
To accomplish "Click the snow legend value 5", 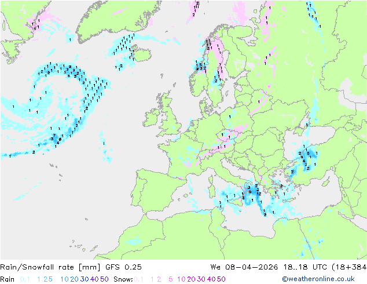I will pyautogui.click(x=171, y=279).
